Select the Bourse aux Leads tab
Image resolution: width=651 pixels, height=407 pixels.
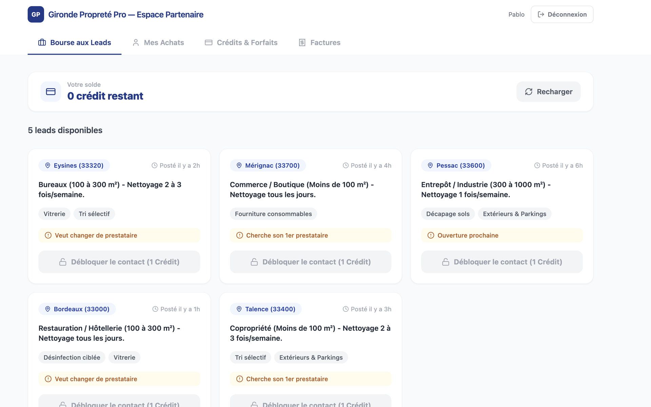(x=75, y=42)
